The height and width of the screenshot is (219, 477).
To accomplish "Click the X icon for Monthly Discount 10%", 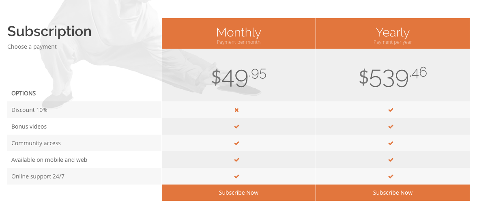I will (x=237, y=110).
